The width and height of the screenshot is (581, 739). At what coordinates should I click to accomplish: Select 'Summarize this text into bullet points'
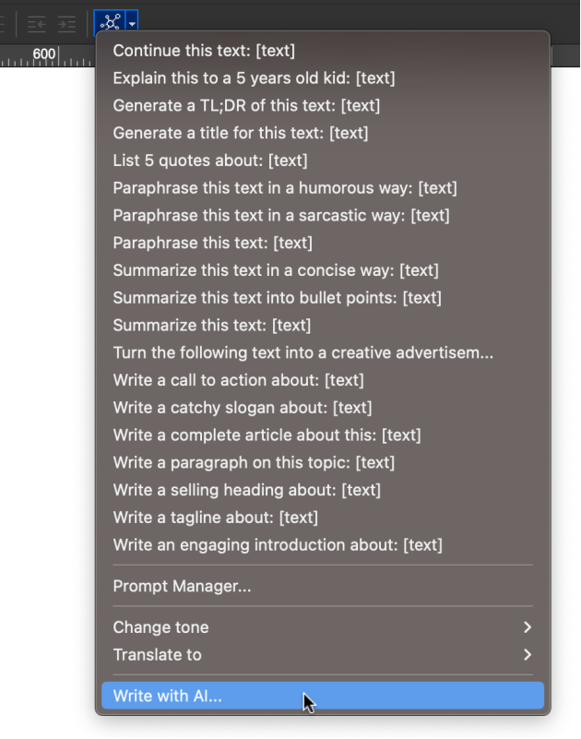click(x=277, y=298)
